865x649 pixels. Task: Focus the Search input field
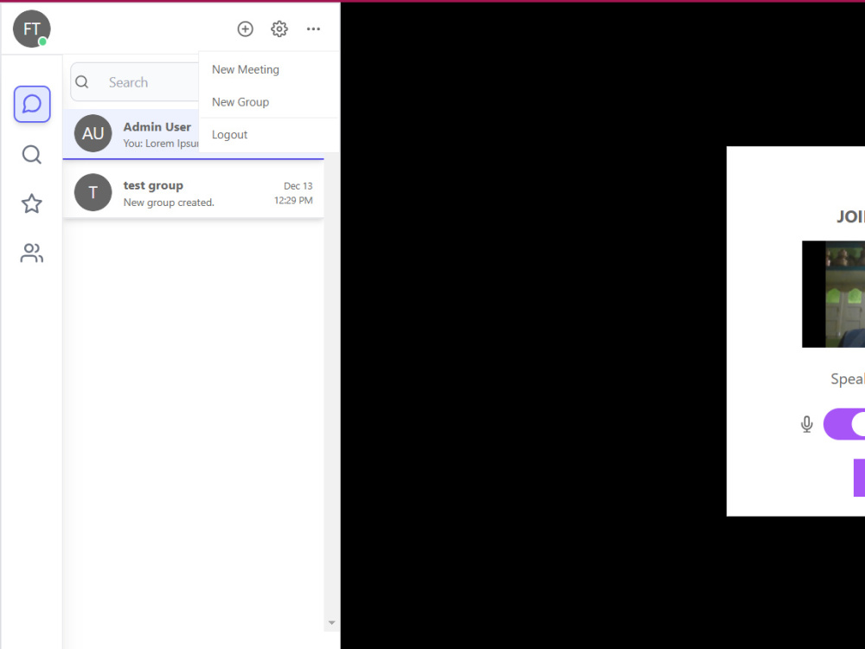click(135, 82)
